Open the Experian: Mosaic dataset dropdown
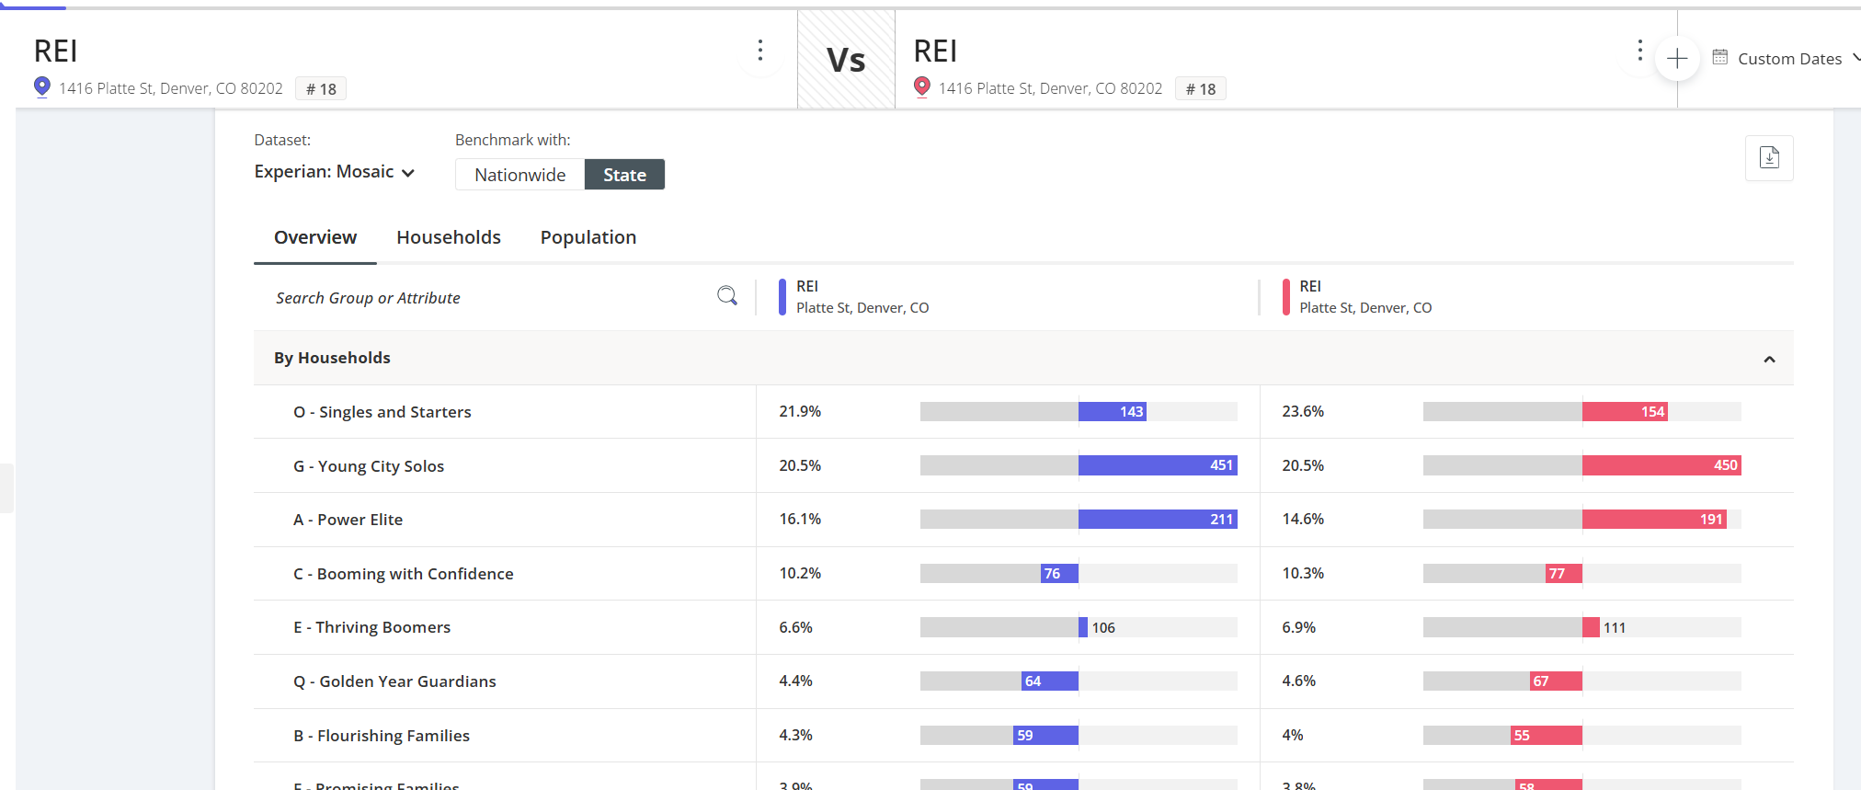Screen dimensions: 1861x790 (x=335, y=172)
